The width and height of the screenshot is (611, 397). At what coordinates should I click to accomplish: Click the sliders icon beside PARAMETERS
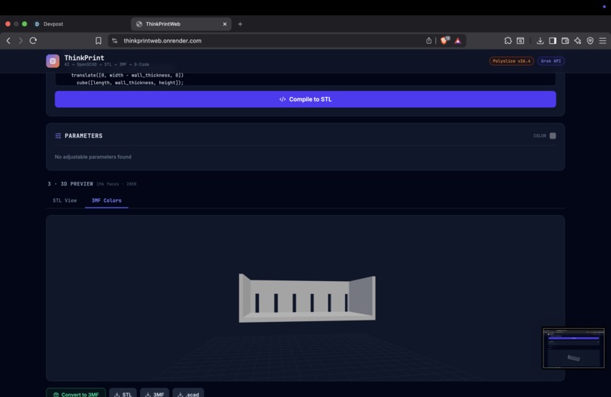58,136
